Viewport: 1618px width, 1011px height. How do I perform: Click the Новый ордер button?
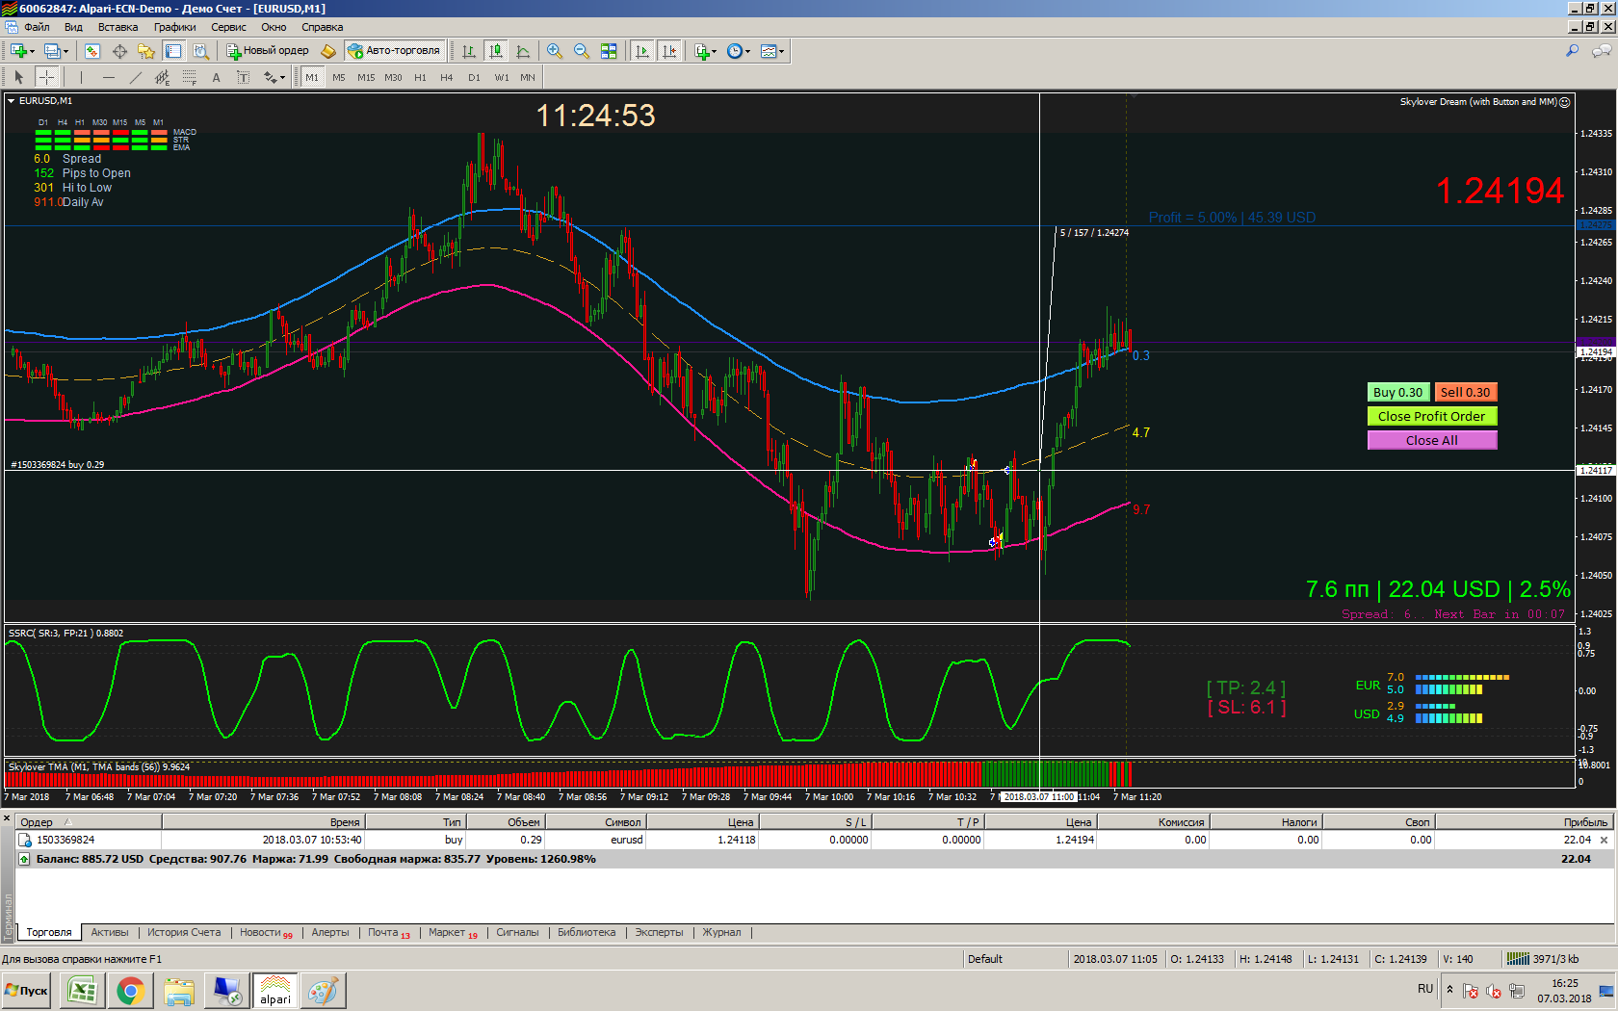coord(268,51)
